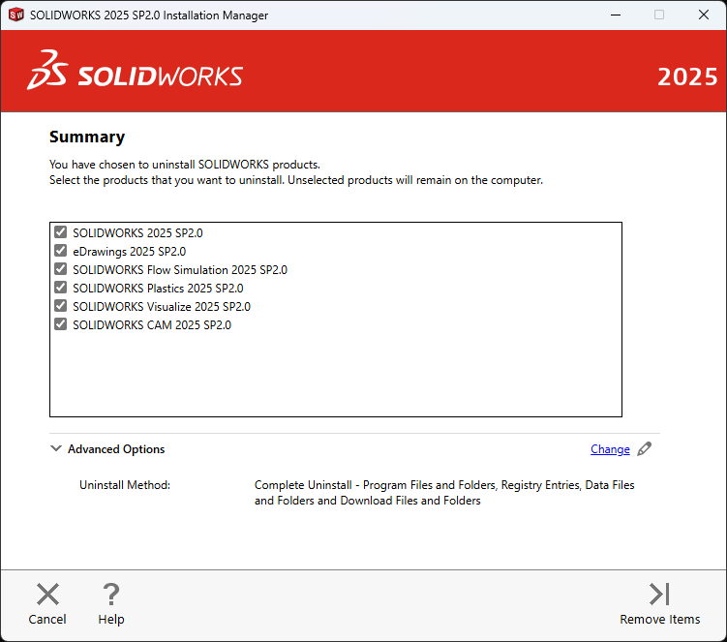
Task: Minimize the Installation Manager window
Action: [615, 15]
